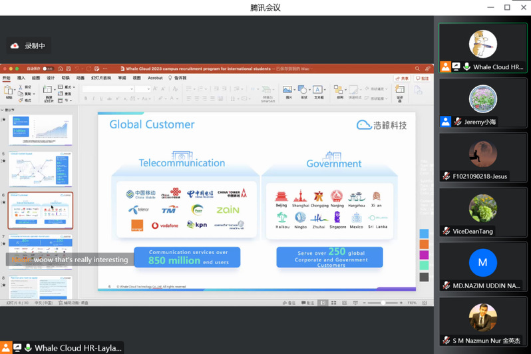Click the Picture (图片) insert icon
This screenshot has height=354, width=531.
pos(287,89)
